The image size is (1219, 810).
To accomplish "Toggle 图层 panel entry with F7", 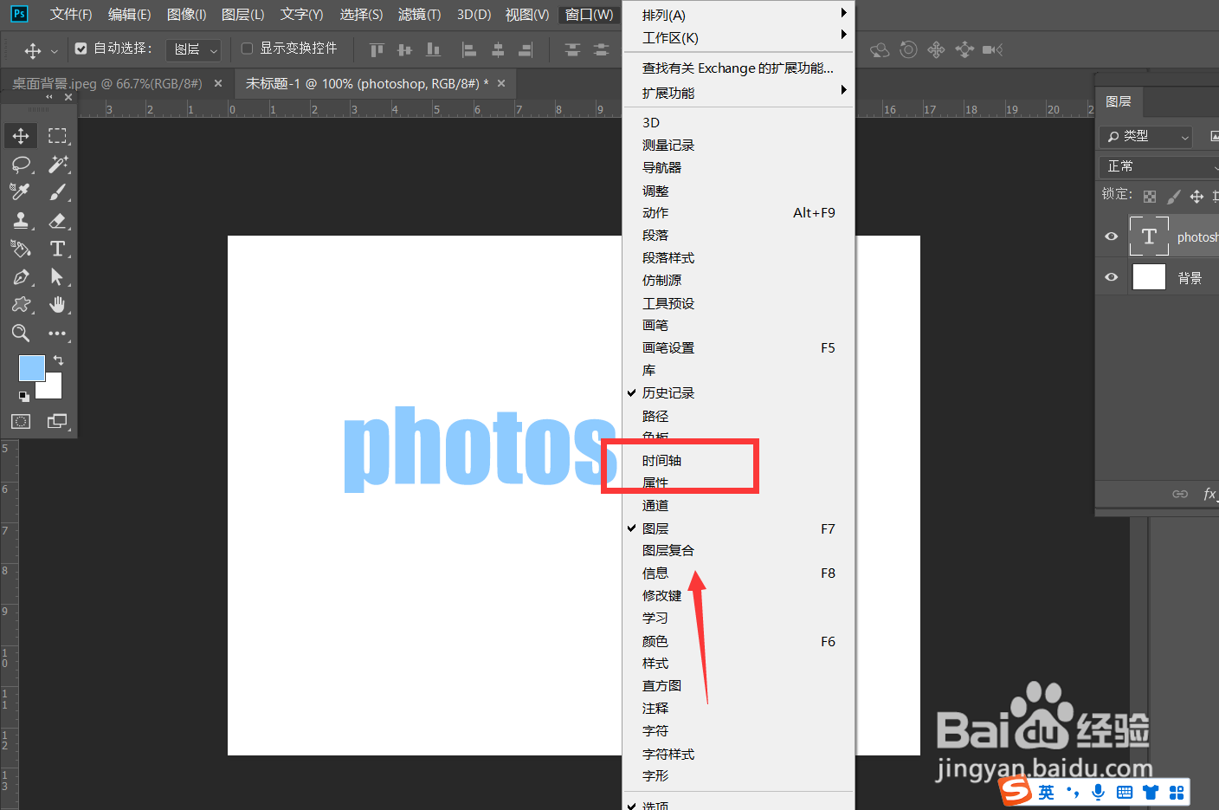I will pos(738,528).
